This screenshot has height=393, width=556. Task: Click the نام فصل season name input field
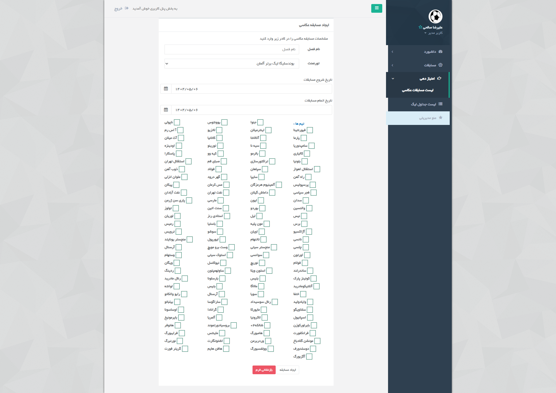tap(232, 49)
